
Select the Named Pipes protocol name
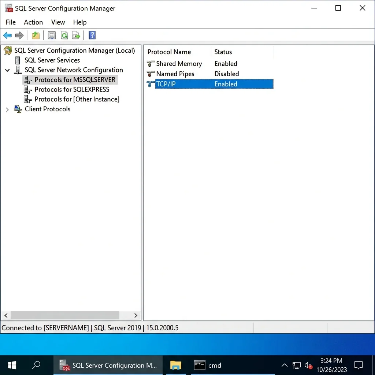175,74
